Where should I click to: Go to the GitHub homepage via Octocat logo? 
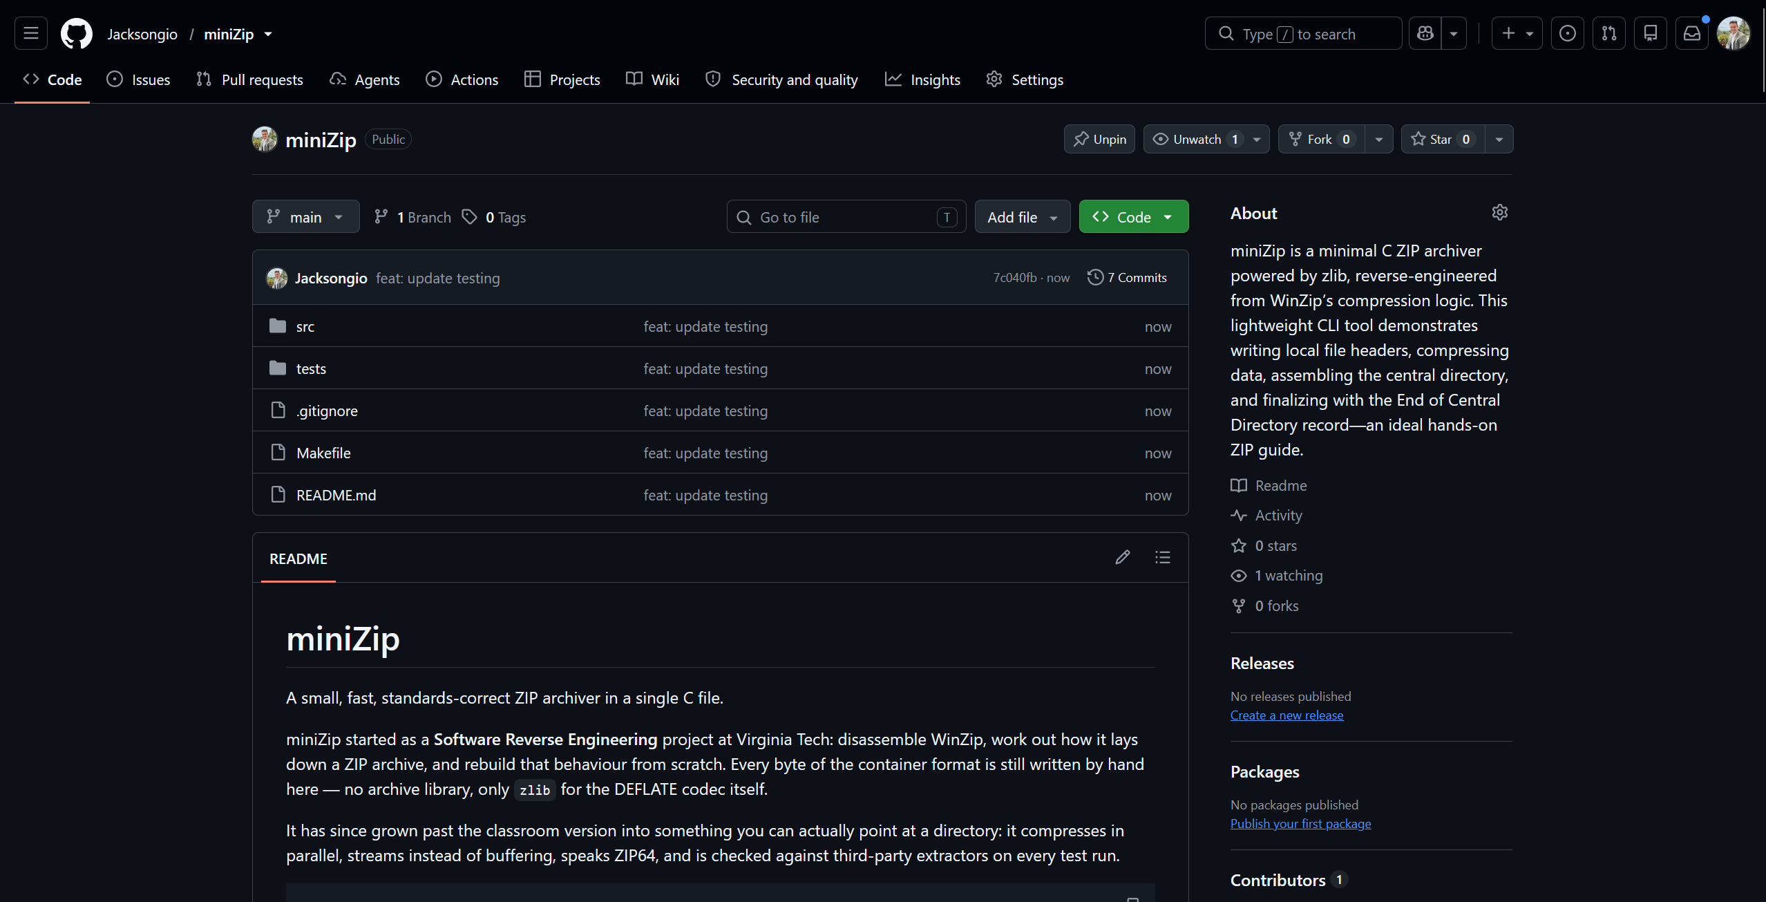click(x=76, y=33)
